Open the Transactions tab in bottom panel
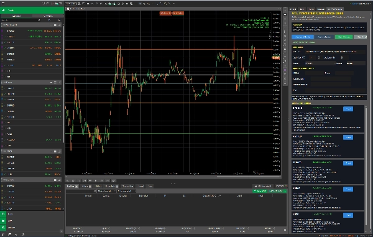The image size is (373, 237). [x=127, y=187]
